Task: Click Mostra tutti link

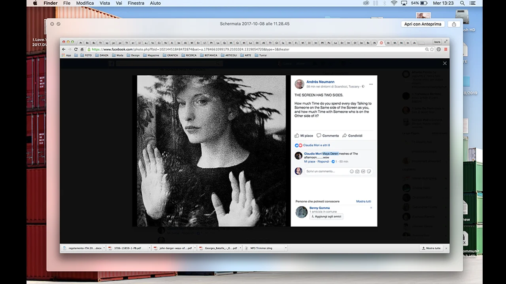Action: pyautogui.click(x=364, y=201)
